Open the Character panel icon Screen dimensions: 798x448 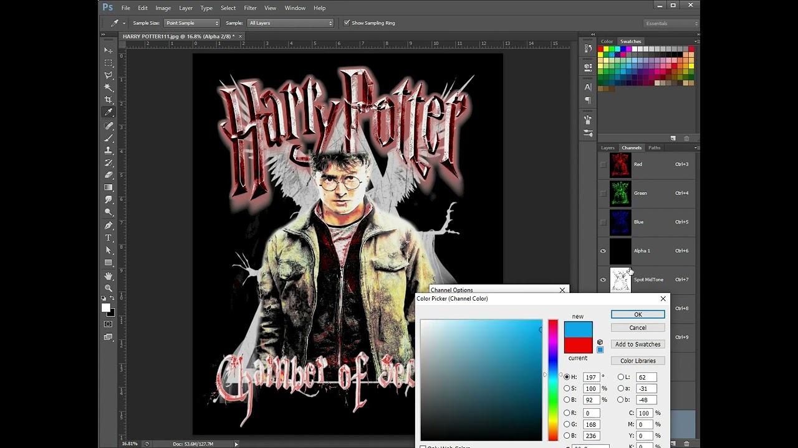tap(588, 88)
